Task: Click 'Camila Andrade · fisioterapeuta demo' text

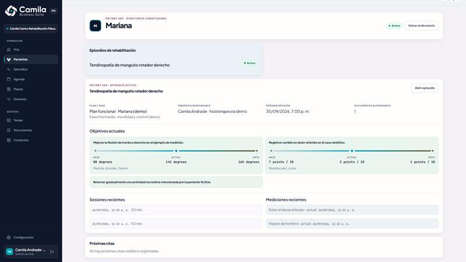Action: tap(212, 111)
